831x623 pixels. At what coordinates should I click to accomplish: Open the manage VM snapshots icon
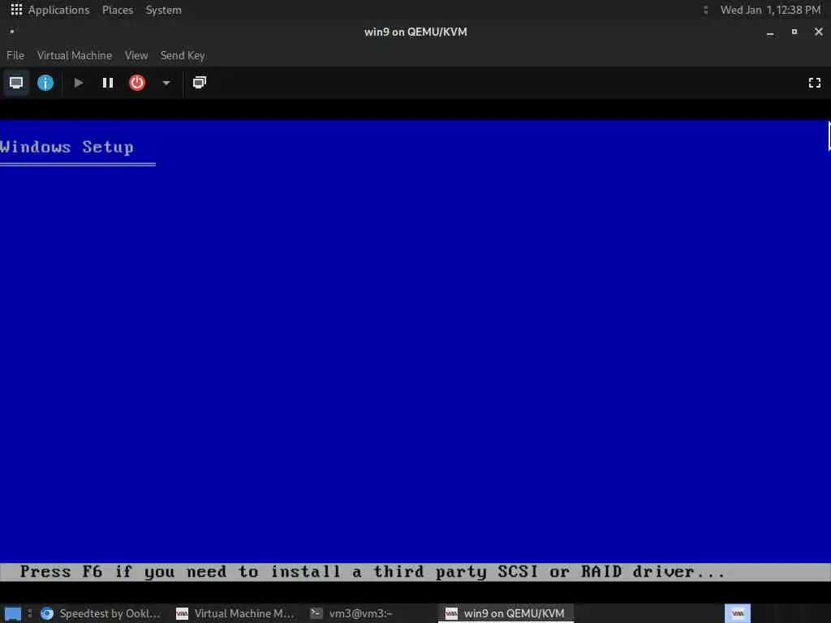(x=200, y=83)
